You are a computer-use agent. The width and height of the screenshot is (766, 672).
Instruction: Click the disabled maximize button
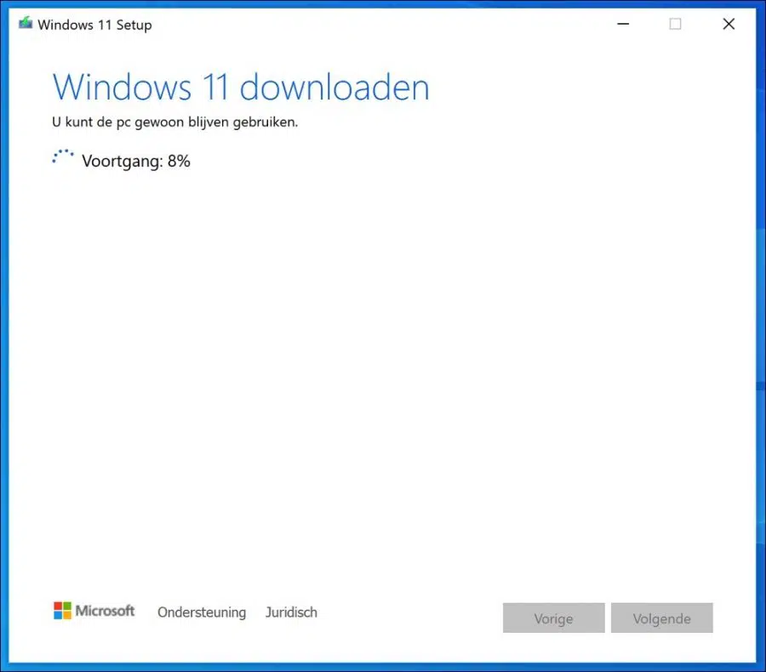[x=675, y=24]
